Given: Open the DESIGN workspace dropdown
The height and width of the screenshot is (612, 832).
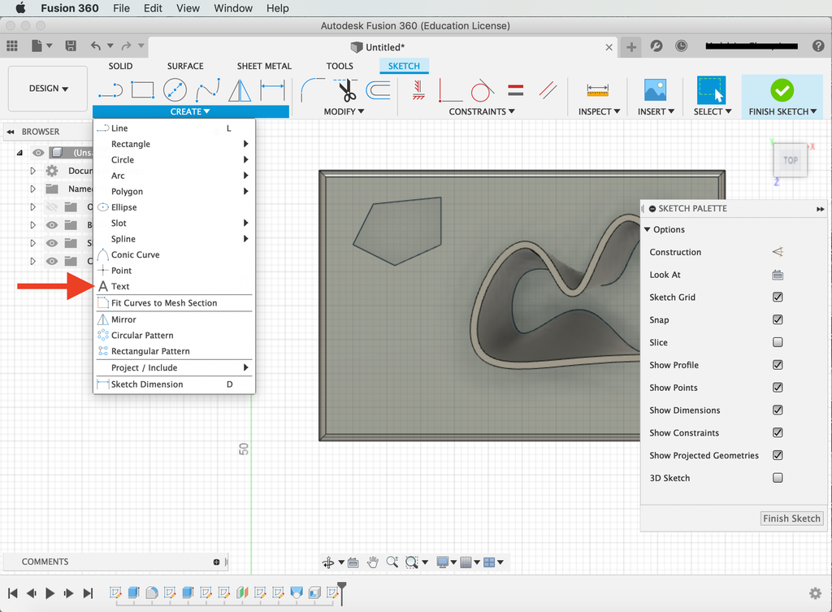Looking at the screenshot, I should coord(48,89).
